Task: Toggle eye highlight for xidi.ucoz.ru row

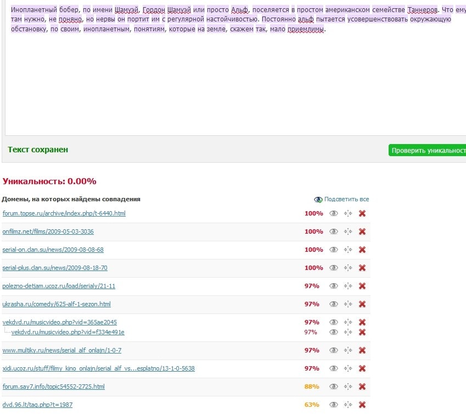Action: (x=334, y=368)
